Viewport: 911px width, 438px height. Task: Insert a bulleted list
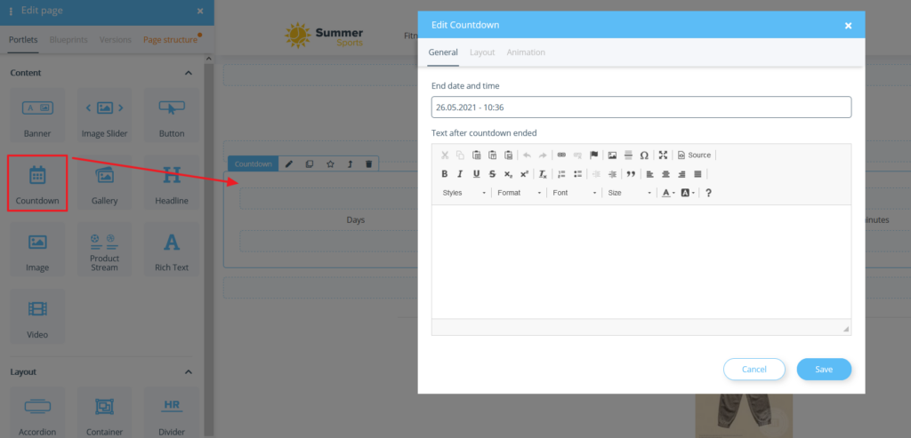click(577, 173)
